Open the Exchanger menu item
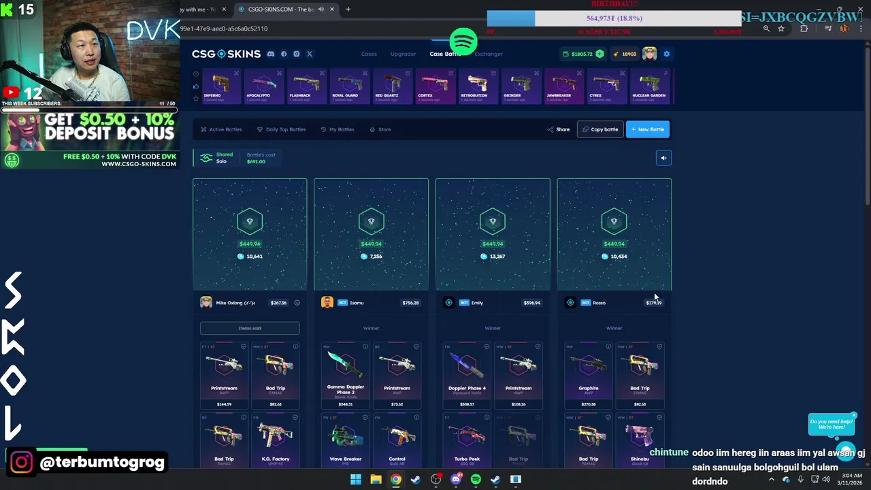 point(489,54)
